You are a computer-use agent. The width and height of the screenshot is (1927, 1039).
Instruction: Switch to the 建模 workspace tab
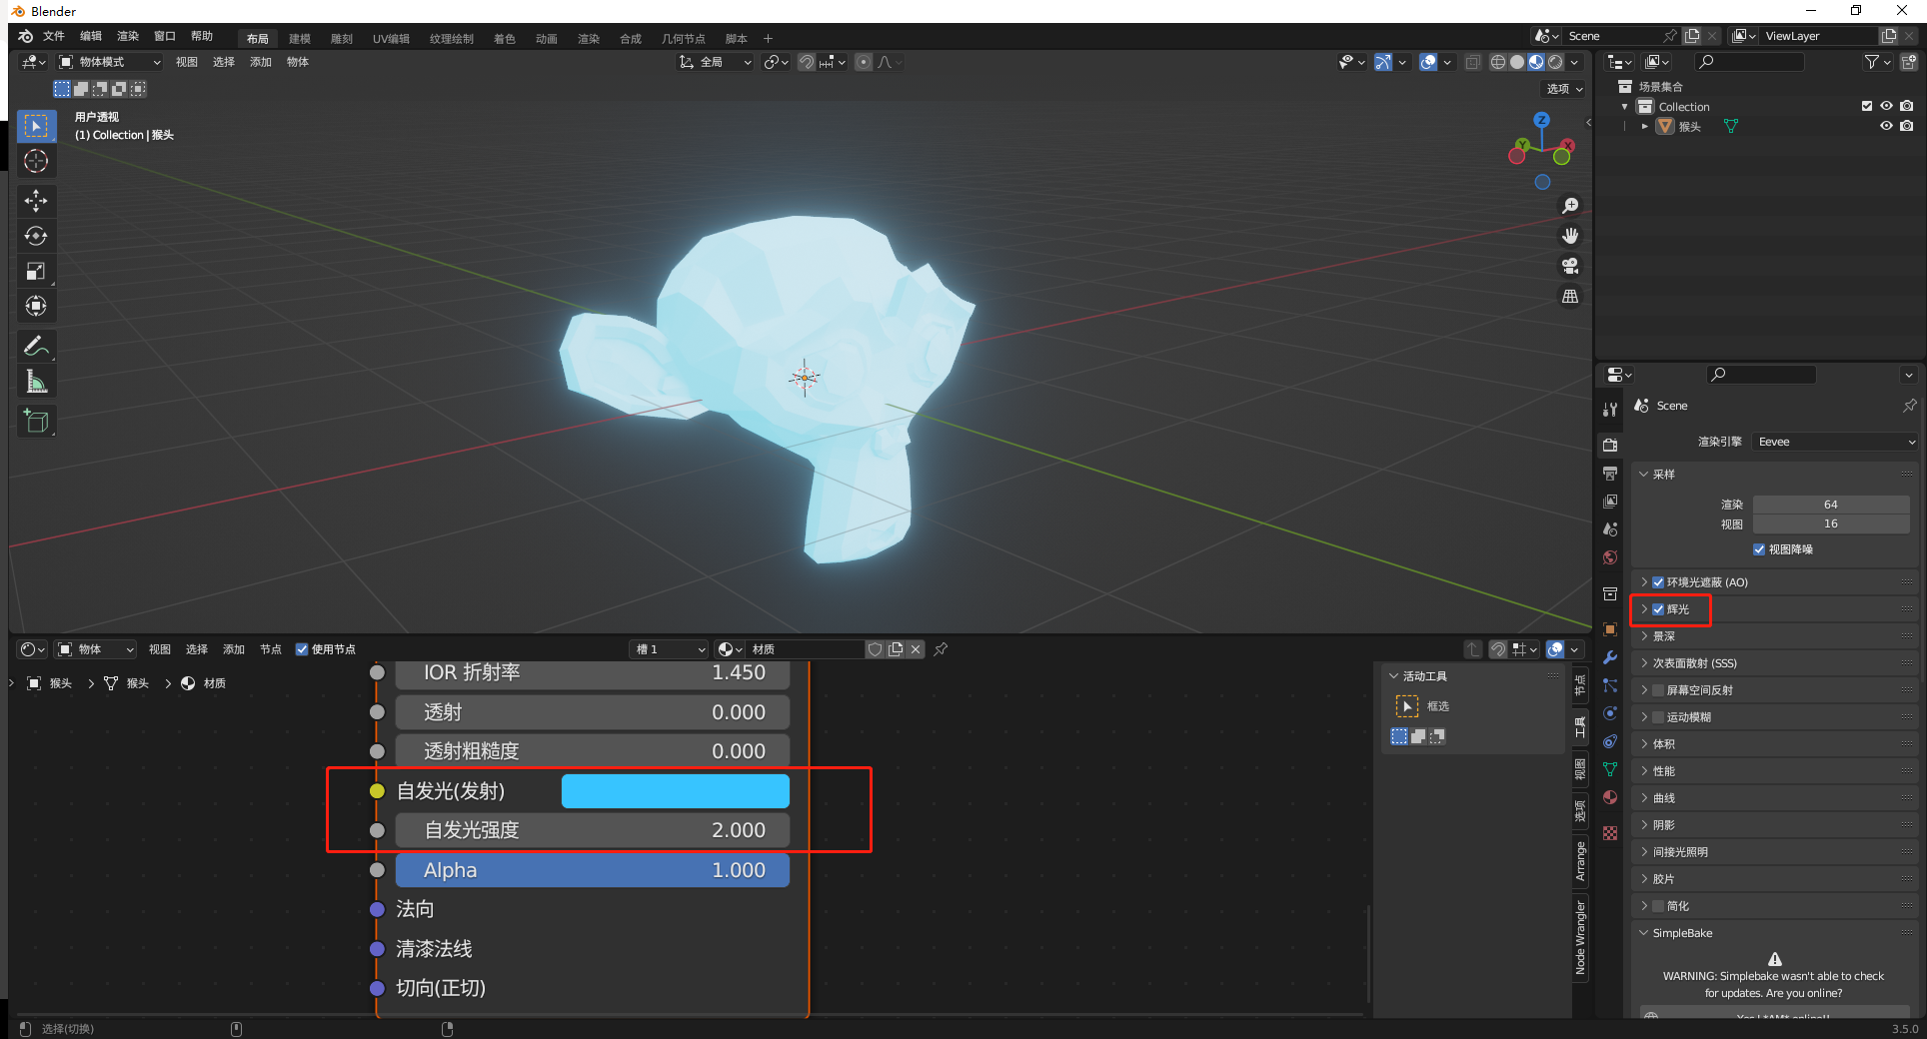(x=300, y=39)
